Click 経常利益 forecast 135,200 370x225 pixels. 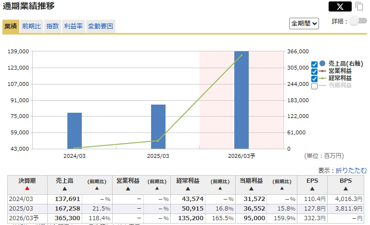coord(191,218)
